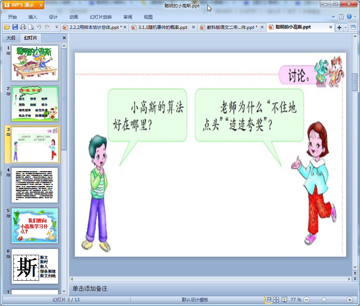Close the 教科版语文二年...件.ppt tab
Image resolution: width=360 pixels, height=306 pixels.
(x=262, y=27)
